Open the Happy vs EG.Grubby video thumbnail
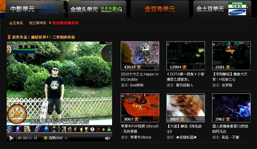257x149 pixels. pos(140,55)
